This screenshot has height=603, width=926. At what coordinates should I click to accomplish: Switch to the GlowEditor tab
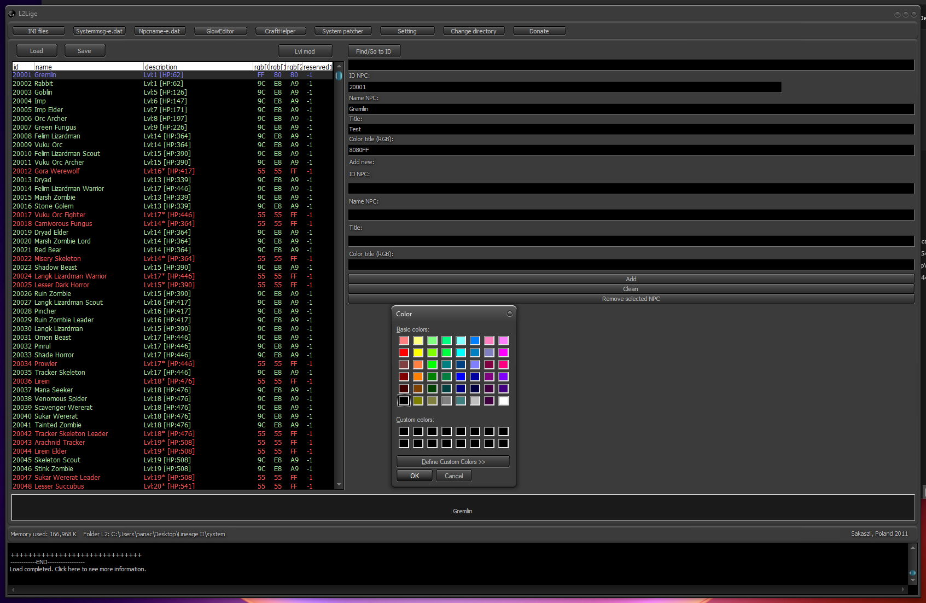(x=220, y=31)
